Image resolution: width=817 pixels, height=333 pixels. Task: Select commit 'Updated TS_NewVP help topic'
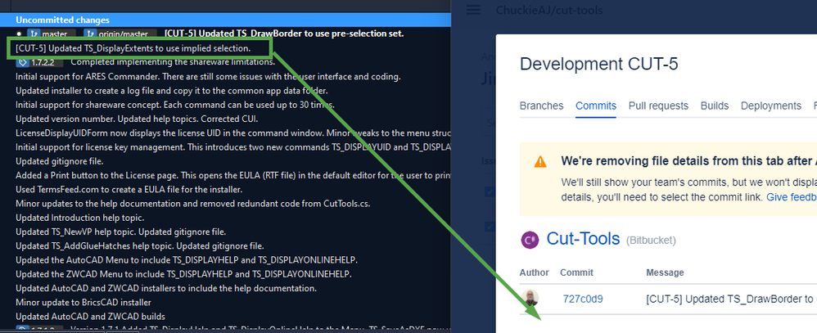tap(120, 232)
